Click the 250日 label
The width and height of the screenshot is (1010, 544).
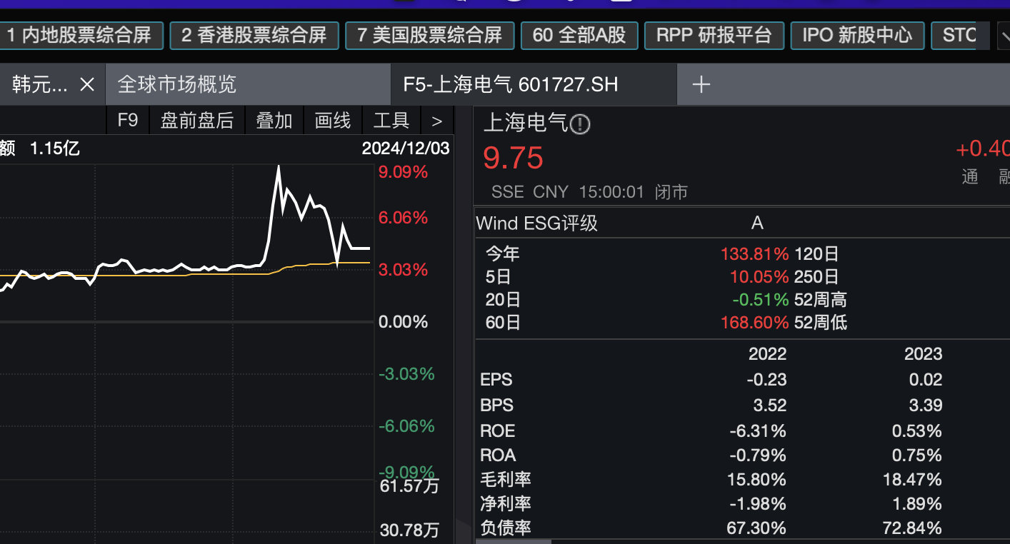tap(816, 277)
